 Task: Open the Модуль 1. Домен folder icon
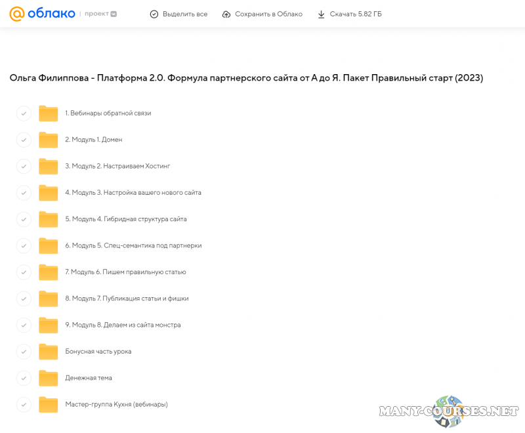click(x=48, y=140)
